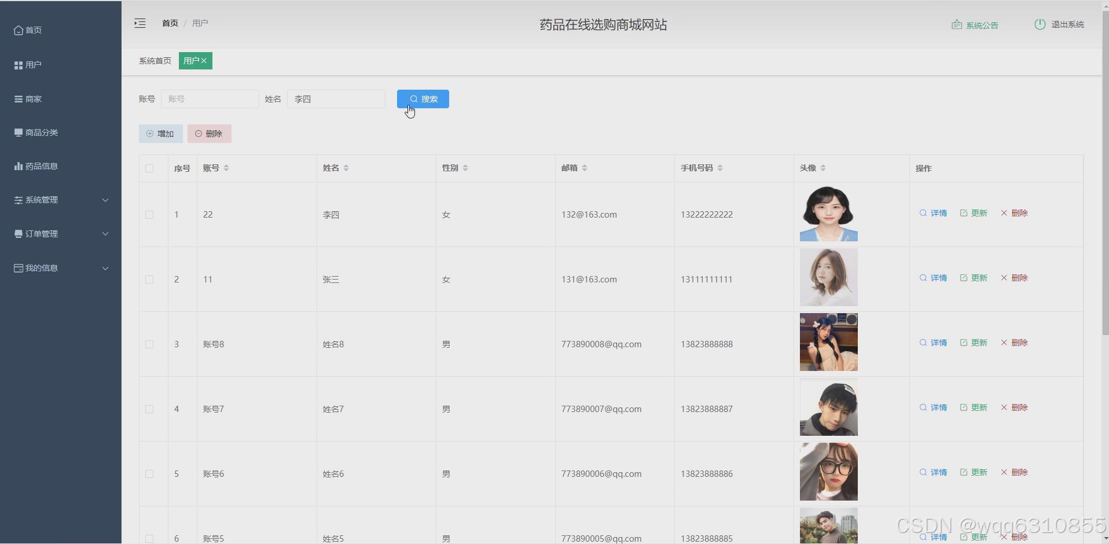This screenshot has height=544, width=1109.
Task: Sort by the 邮箱 column arrows
Action: pyautogui.click(x=585, y=168)
